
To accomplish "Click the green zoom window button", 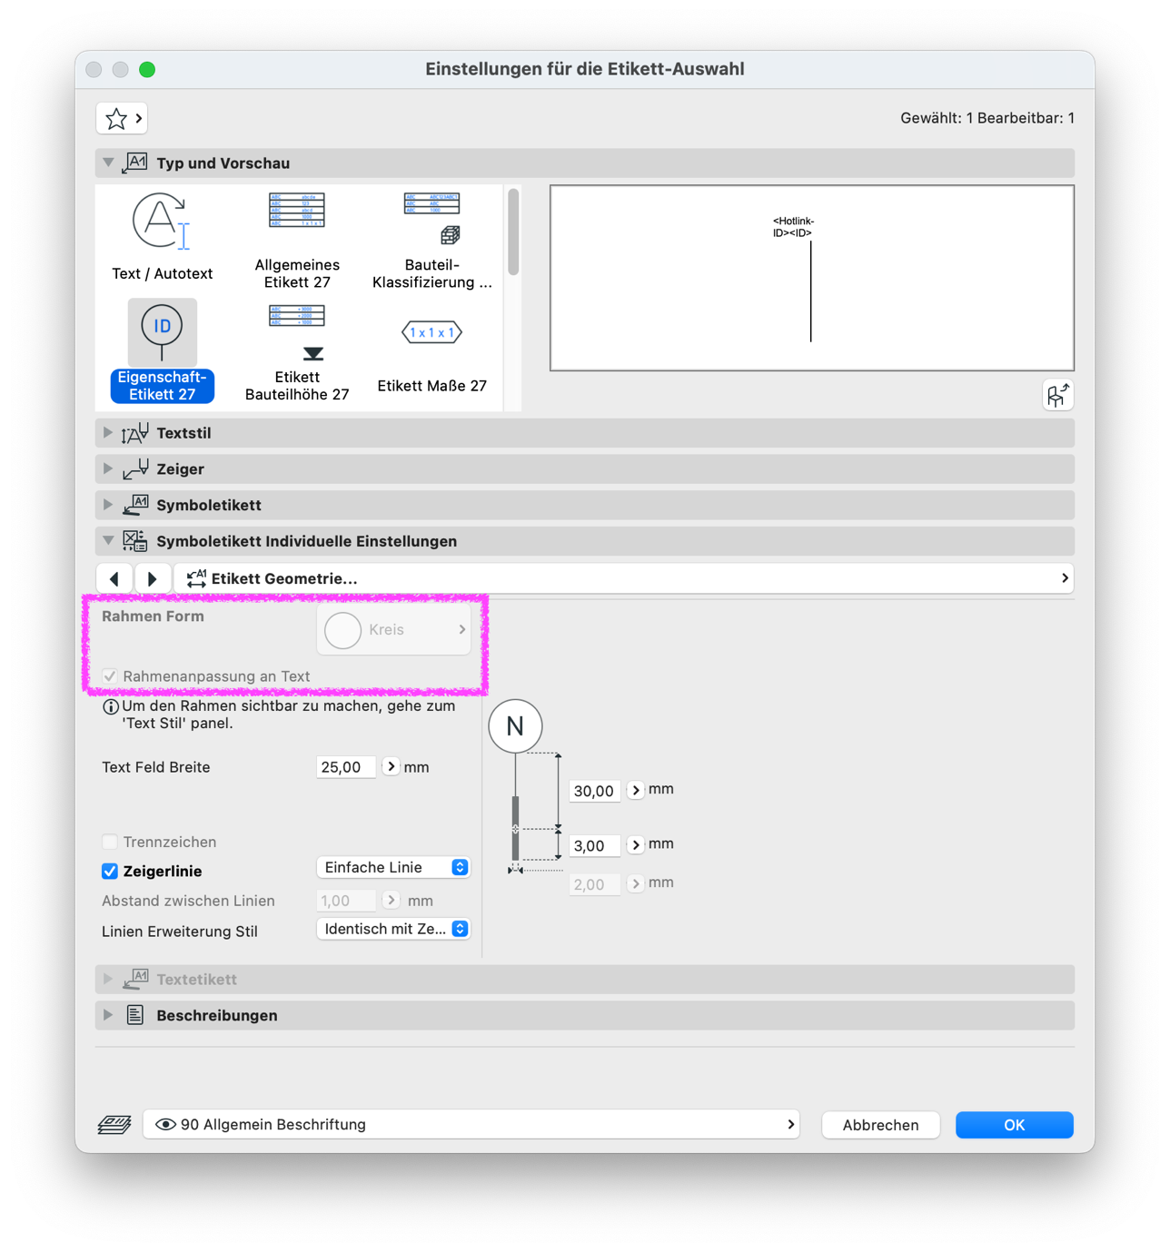I will point(147,69).
